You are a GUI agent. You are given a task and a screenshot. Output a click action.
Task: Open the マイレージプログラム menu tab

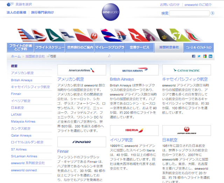click(x=110, y=47)
